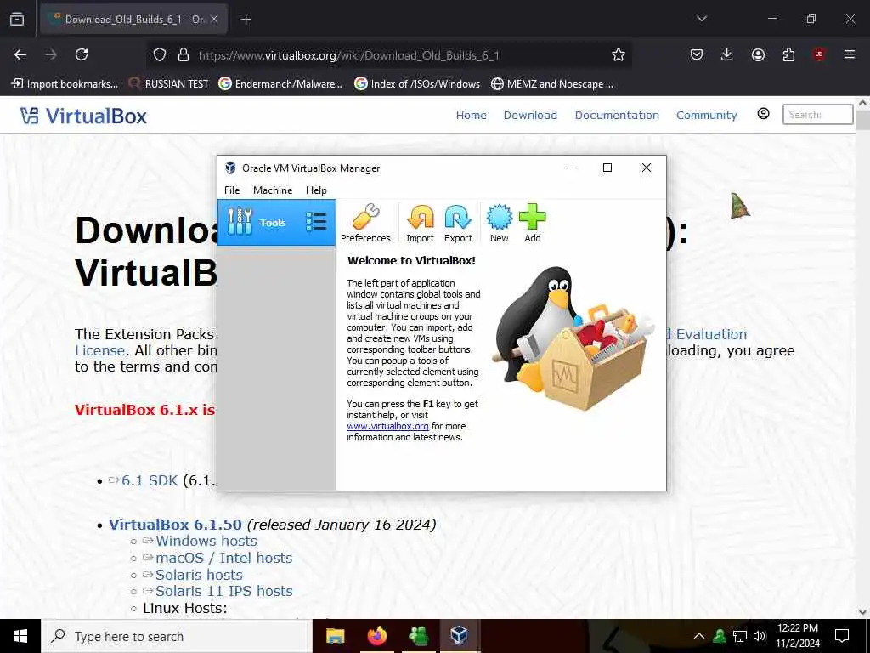Go back in Firefox browser
Screen dimensions: 870x653
click(x=20, y=54)
